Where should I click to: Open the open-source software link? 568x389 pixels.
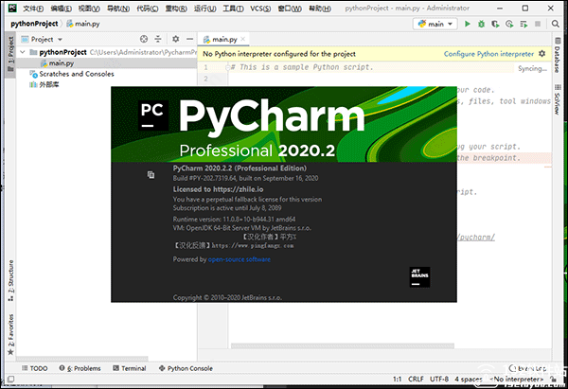pyautogui.click(x=239, y=258)
